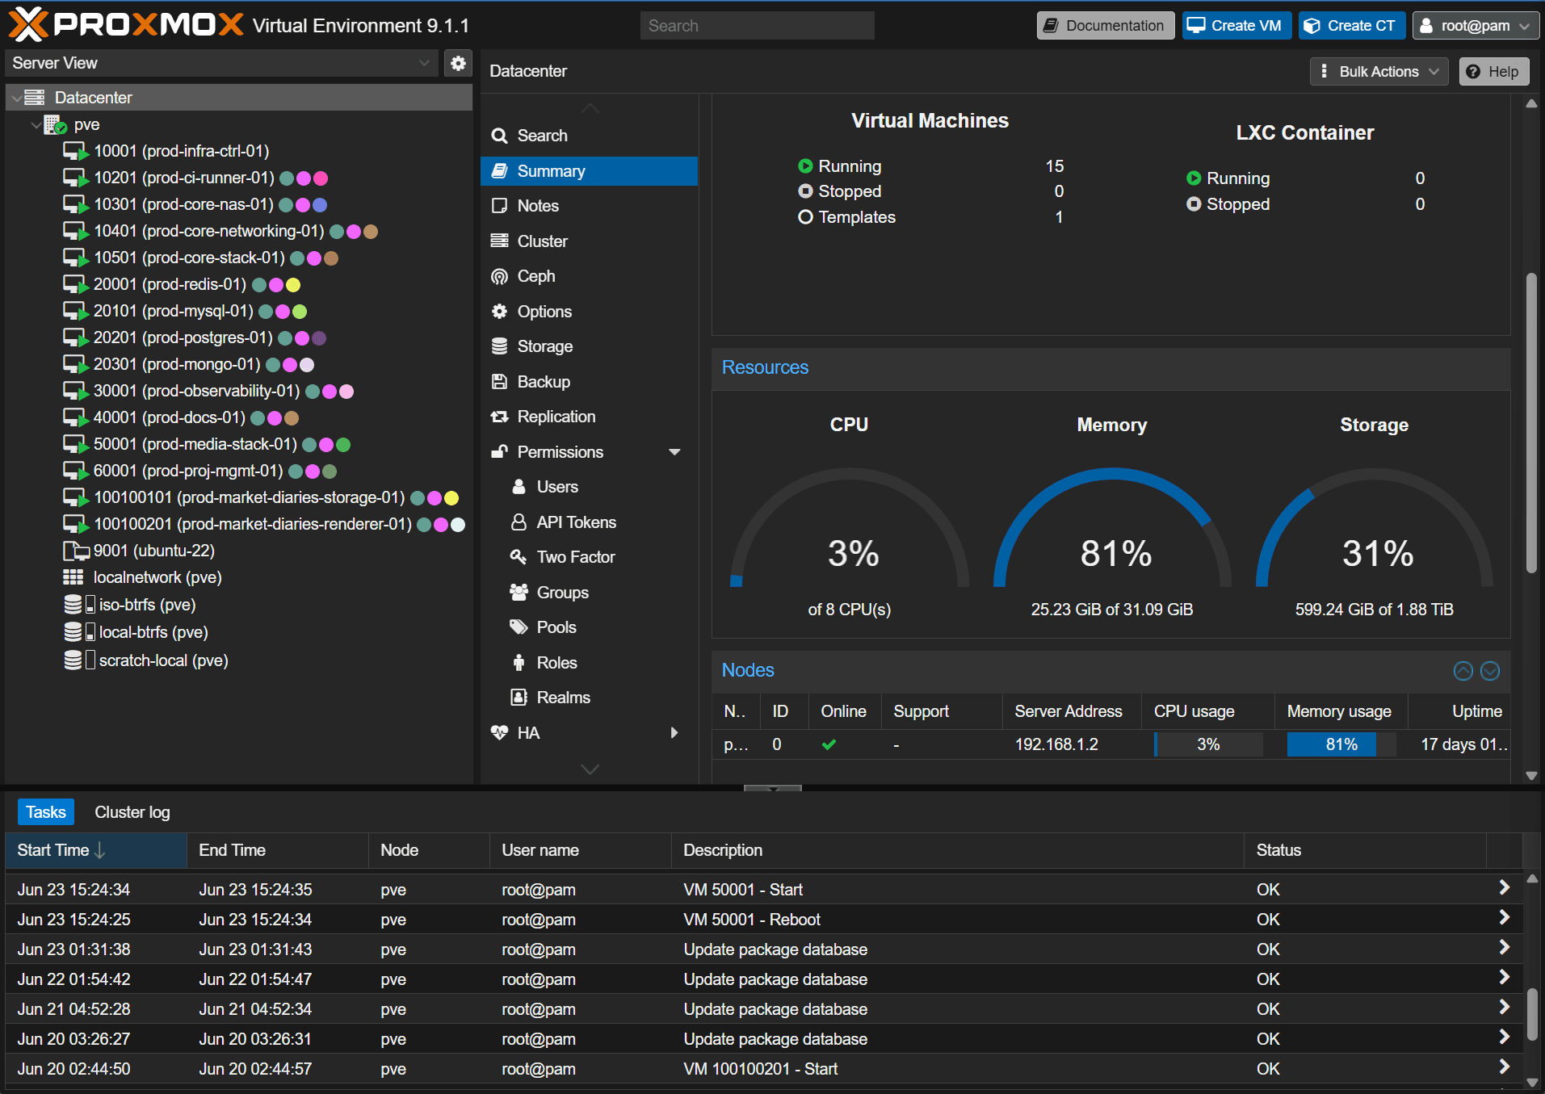
Task: Open Storage via its database icon
Action: pos(500,346)
